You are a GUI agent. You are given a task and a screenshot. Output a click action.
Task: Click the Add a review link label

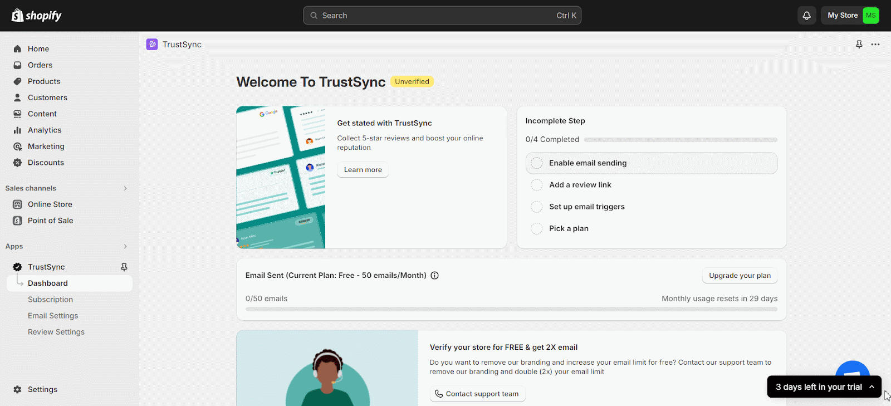[x=580, y=185]
